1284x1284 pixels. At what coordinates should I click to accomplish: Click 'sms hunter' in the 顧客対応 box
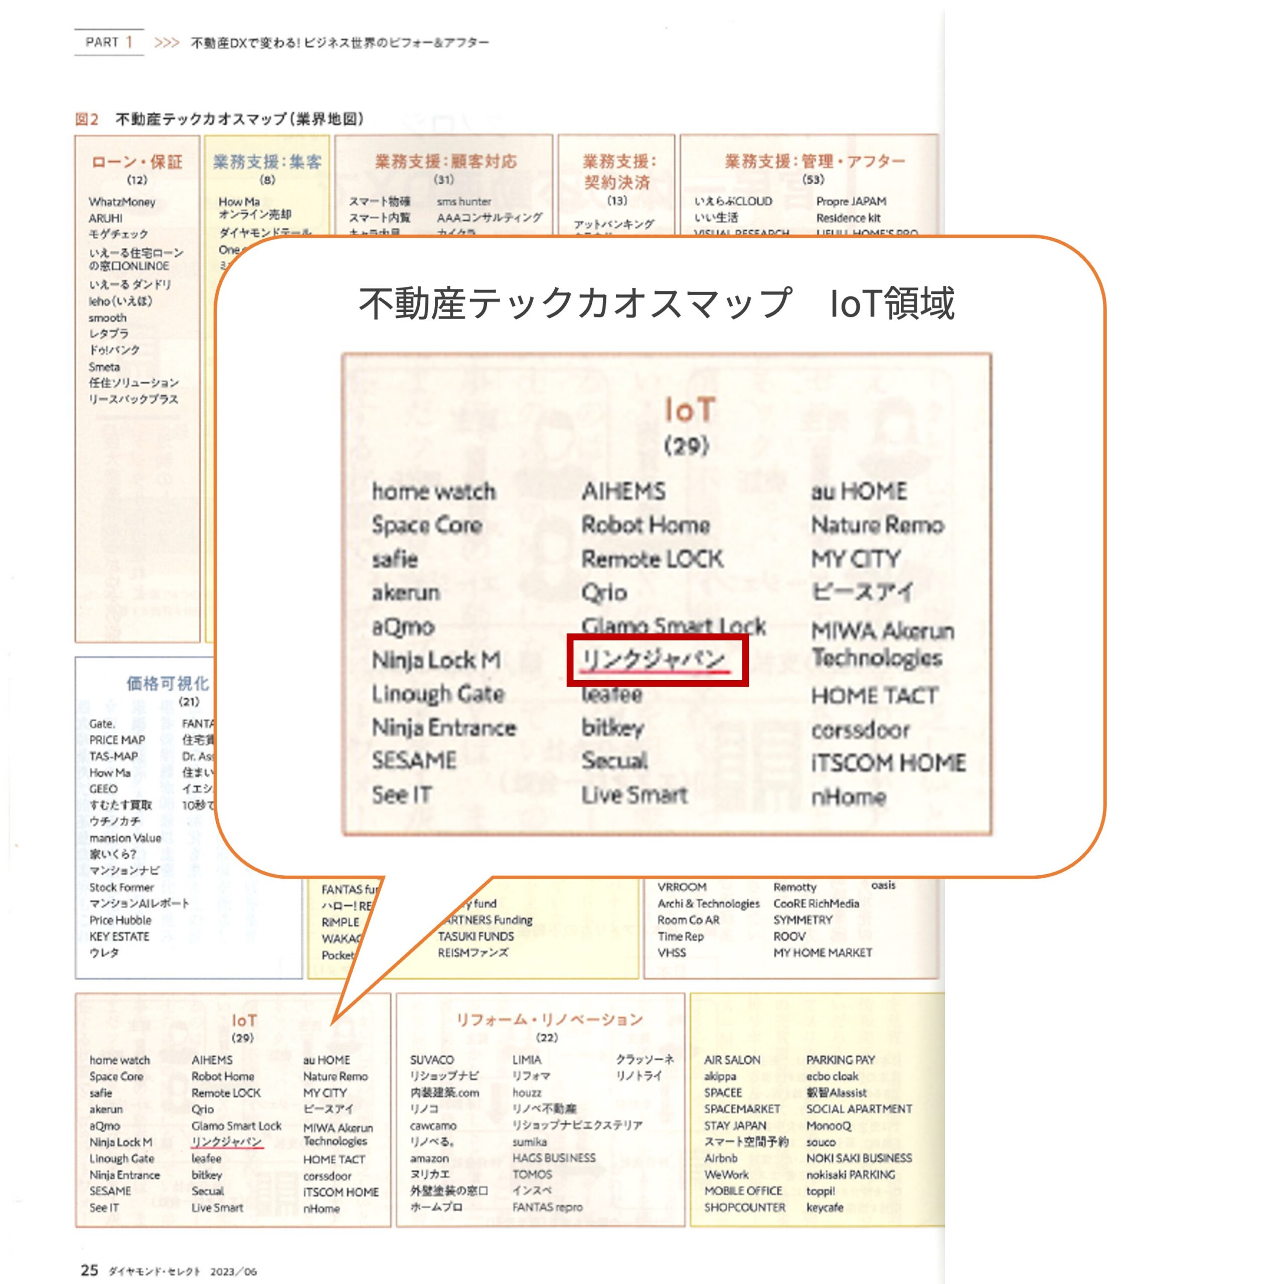click(464, 201)
